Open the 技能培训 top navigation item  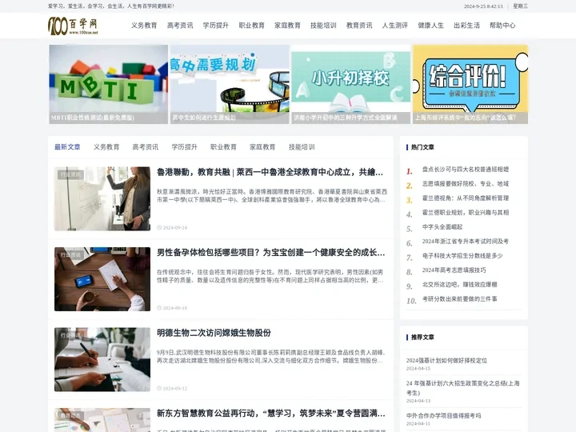pos(323,26)
